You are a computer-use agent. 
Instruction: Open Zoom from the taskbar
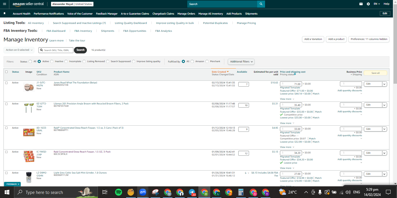click(143, 192)
